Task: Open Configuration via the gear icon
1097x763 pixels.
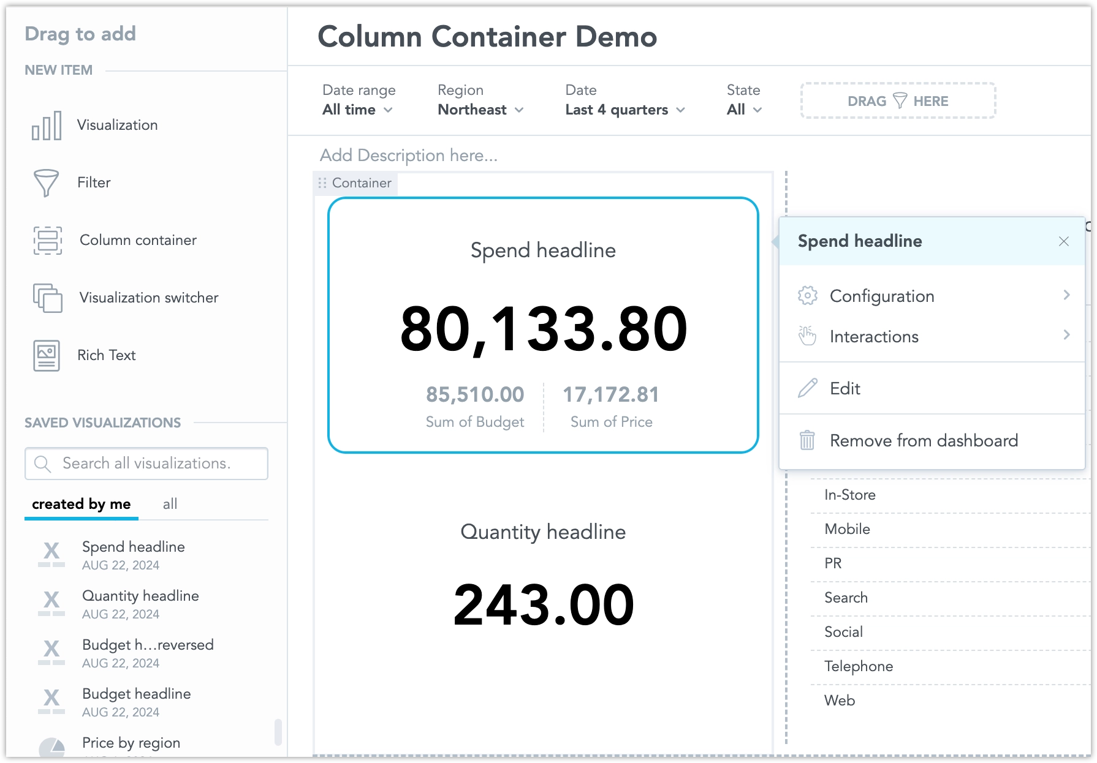Action: (808, 295)
